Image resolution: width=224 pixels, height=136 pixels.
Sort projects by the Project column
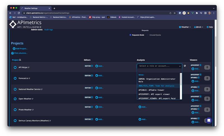(17, 60)
